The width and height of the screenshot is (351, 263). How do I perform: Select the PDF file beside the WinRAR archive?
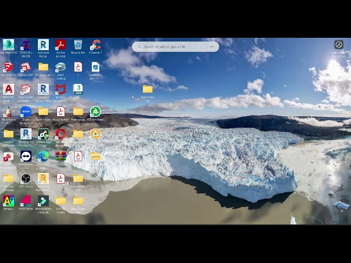point(78,156)
